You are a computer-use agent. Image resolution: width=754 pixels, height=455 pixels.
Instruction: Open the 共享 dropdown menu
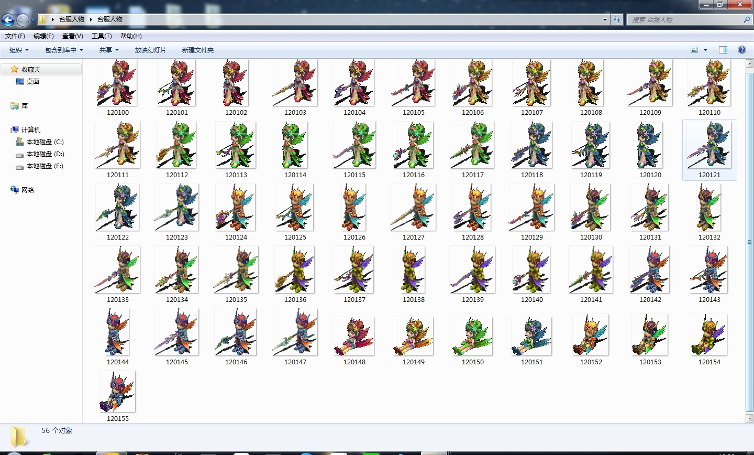109,50
